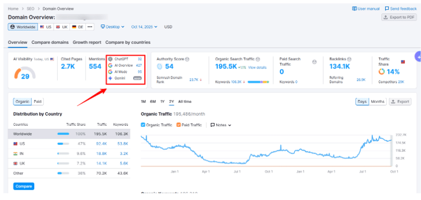Follow the View details link
Image resolution: width=421 pixels, height=200 pixels.
point(257,67)
